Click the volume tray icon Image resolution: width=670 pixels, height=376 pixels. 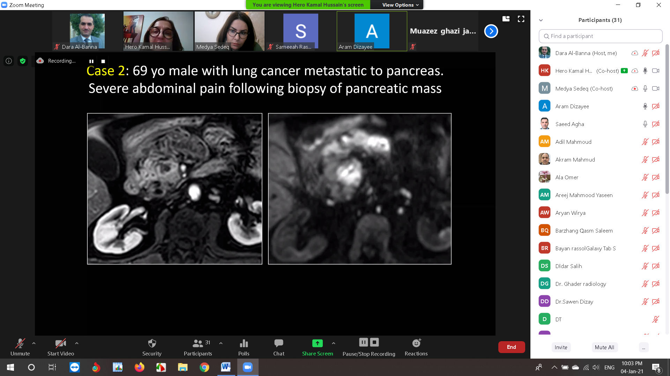pos(596,367)
